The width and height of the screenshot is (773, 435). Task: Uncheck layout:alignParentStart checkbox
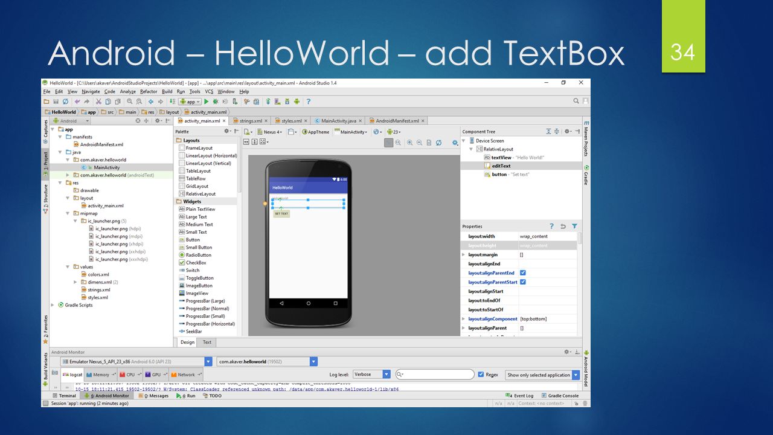523,282
